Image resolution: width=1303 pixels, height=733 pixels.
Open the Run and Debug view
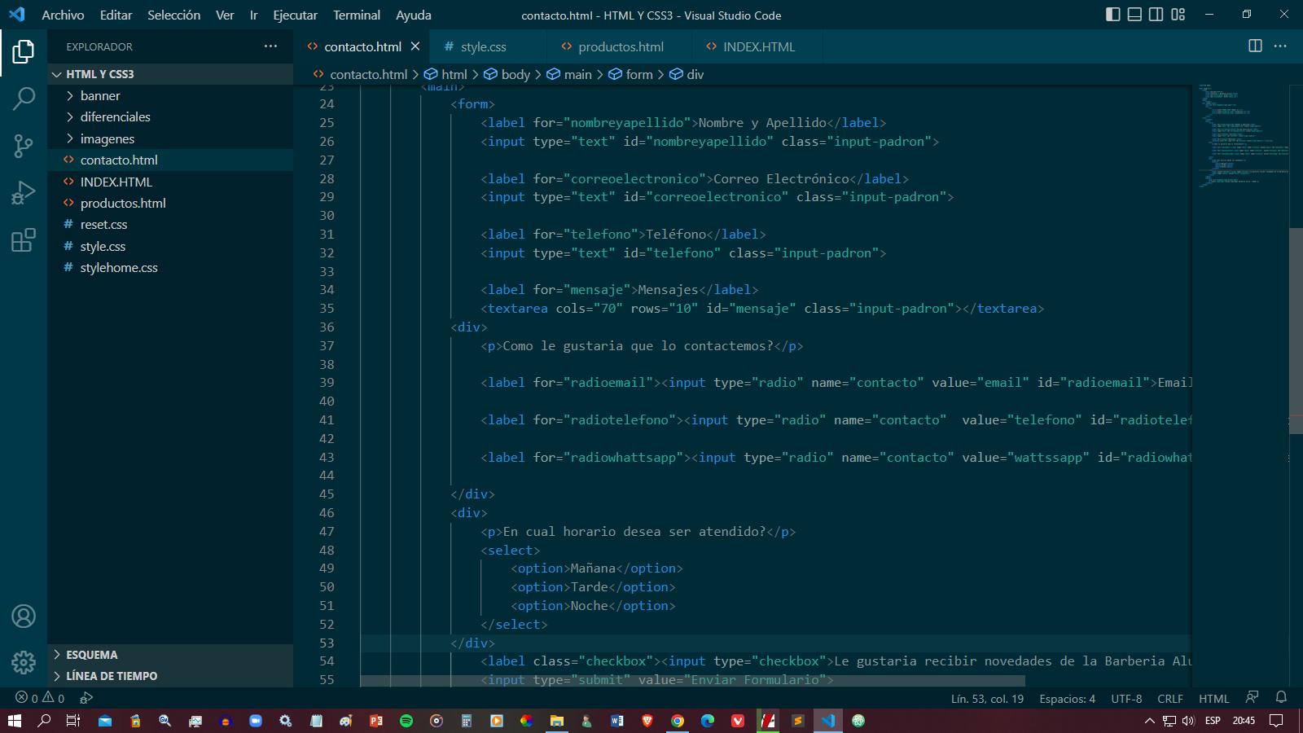coord(24,193)
